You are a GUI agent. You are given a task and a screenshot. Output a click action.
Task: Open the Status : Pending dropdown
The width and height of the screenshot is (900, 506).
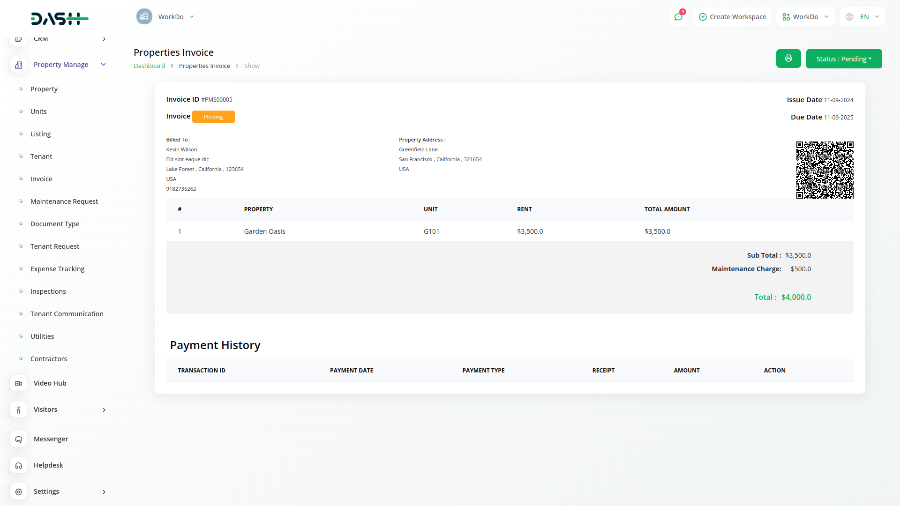tap(844, 59)
